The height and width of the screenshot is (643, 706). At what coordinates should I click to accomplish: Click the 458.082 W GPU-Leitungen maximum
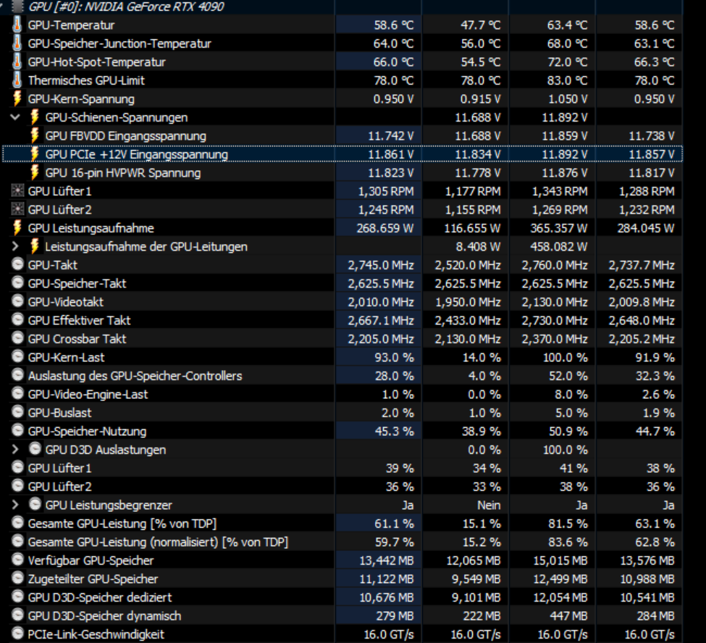[x=558, y=247]
